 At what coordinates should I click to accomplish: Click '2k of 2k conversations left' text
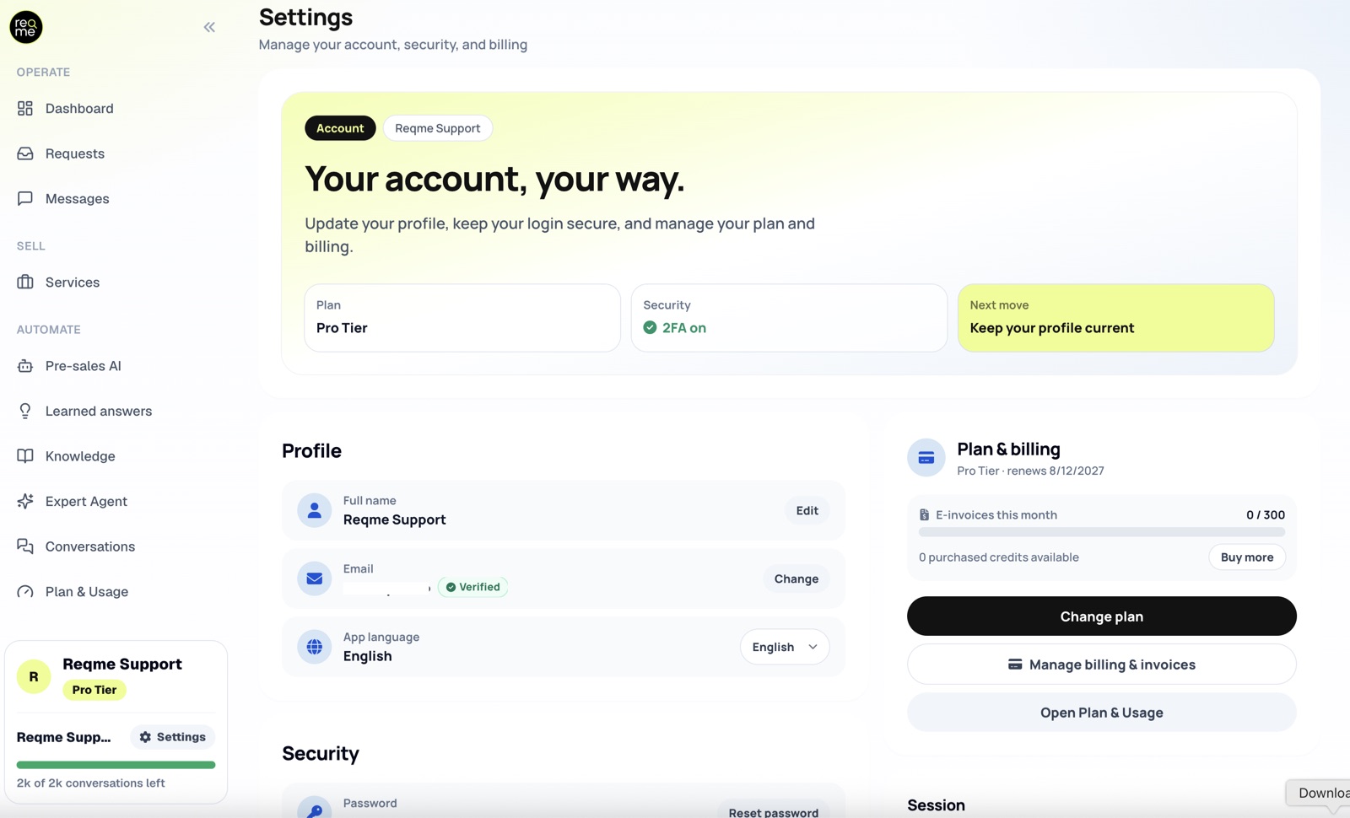click(91, 783)
